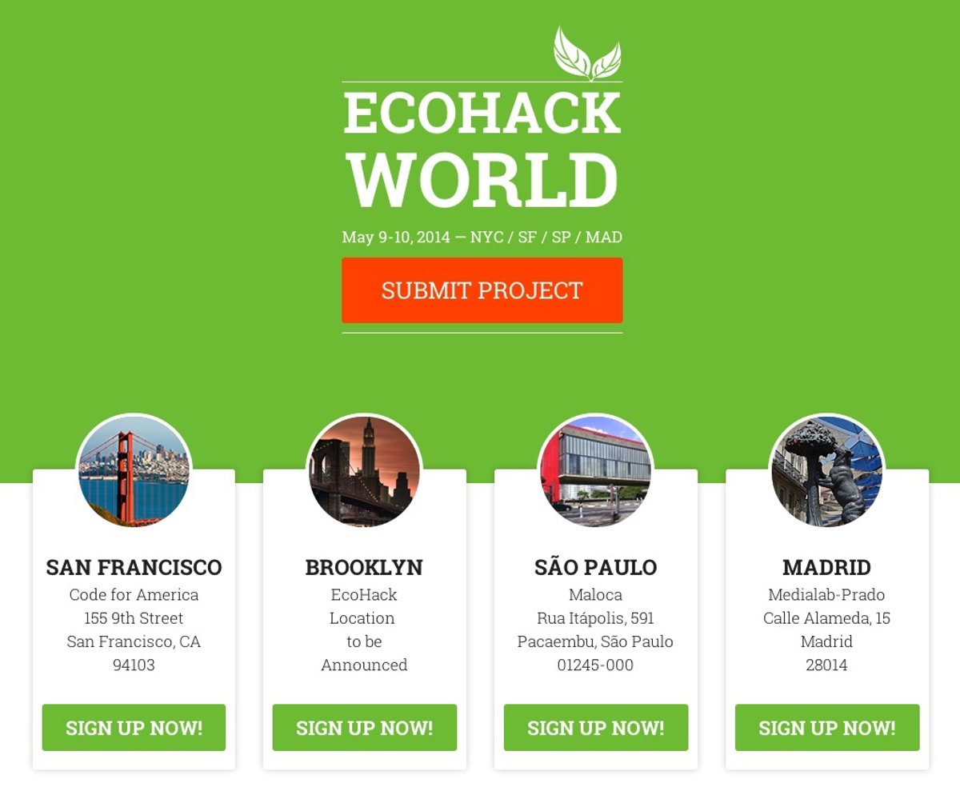Click the SAN FRANCISCO heading
960x795 pixels.
coord(134,568)
